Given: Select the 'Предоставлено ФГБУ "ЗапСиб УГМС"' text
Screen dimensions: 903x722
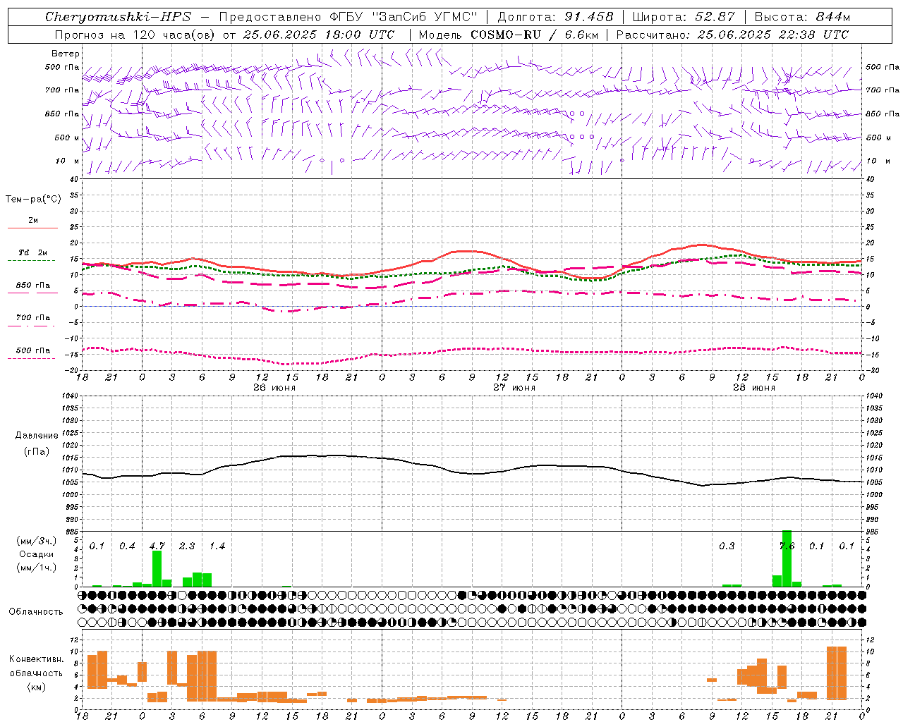Looking at the screenshot, I should [348, 17].
